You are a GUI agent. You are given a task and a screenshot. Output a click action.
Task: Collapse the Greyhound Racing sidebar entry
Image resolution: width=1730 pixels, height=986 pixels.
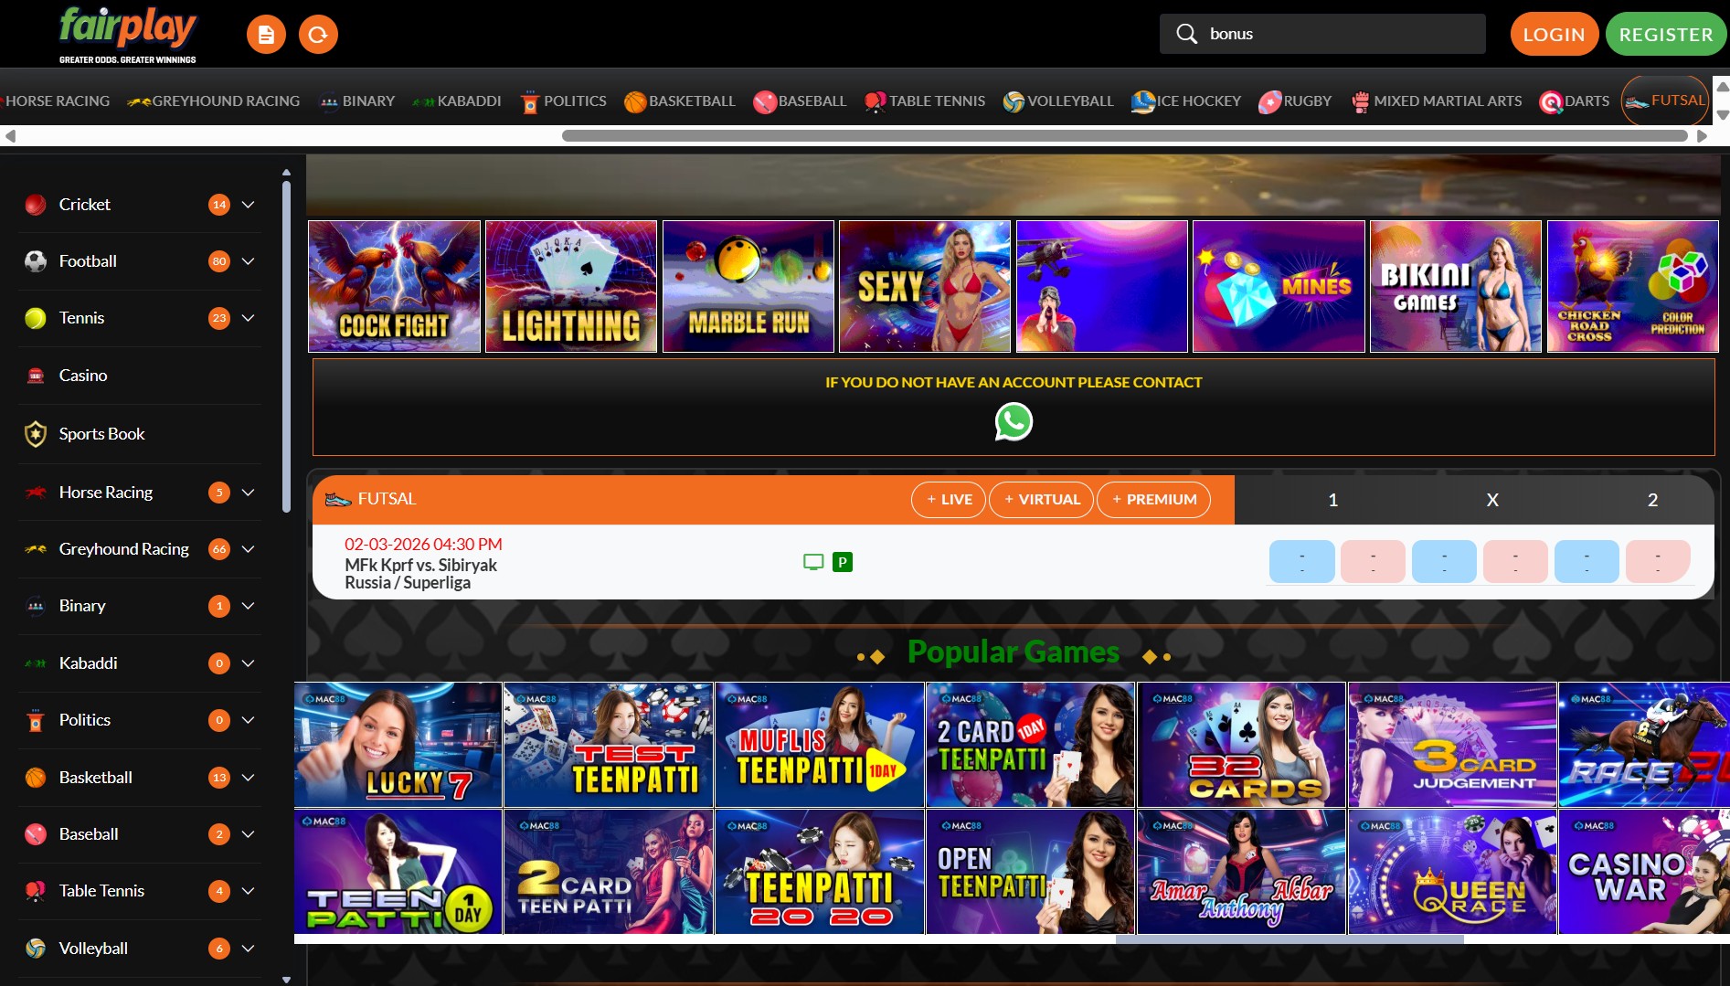pyautogui.click(x=248, y=548)
